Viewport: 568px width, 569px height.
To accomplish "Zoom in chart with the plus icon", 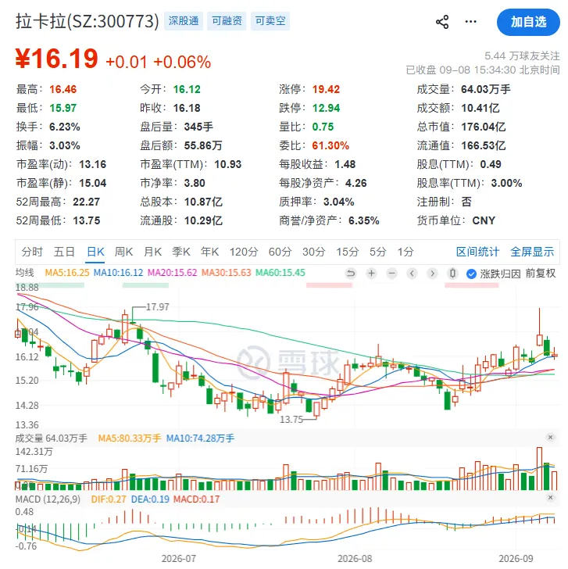I will point(371,273).
